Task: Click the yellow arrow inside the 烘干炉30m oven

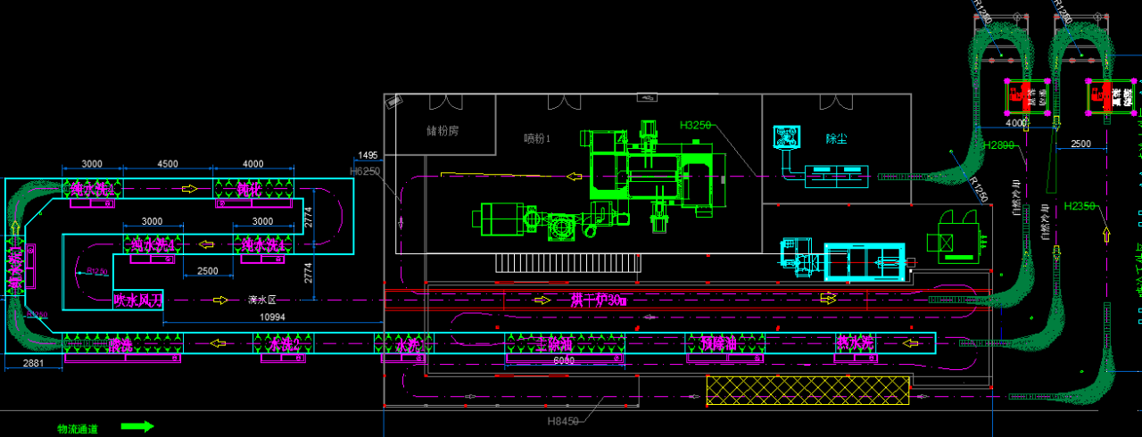Action: [829, 300]
